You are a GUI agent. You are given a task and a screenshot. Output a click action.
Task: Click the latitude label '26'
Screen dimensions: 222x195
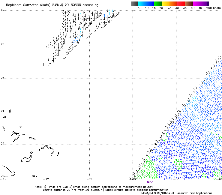[2, 78]
